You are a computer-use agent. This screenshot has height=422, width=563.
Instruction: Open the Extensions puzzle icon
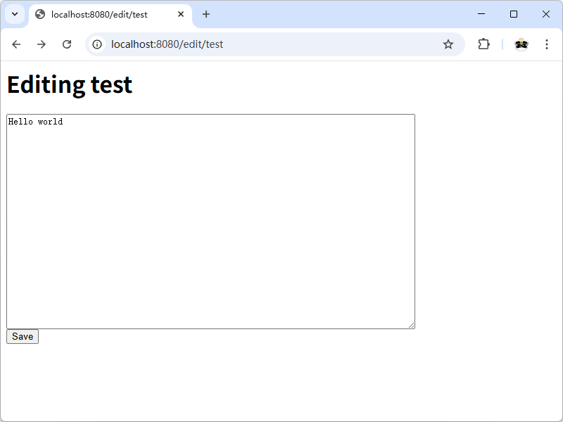tap(483, 44)
